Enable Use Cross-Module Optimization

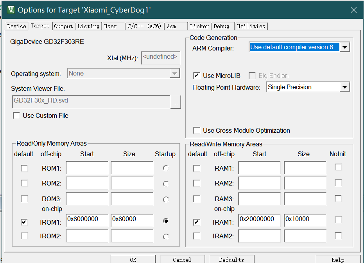[197, 130]
